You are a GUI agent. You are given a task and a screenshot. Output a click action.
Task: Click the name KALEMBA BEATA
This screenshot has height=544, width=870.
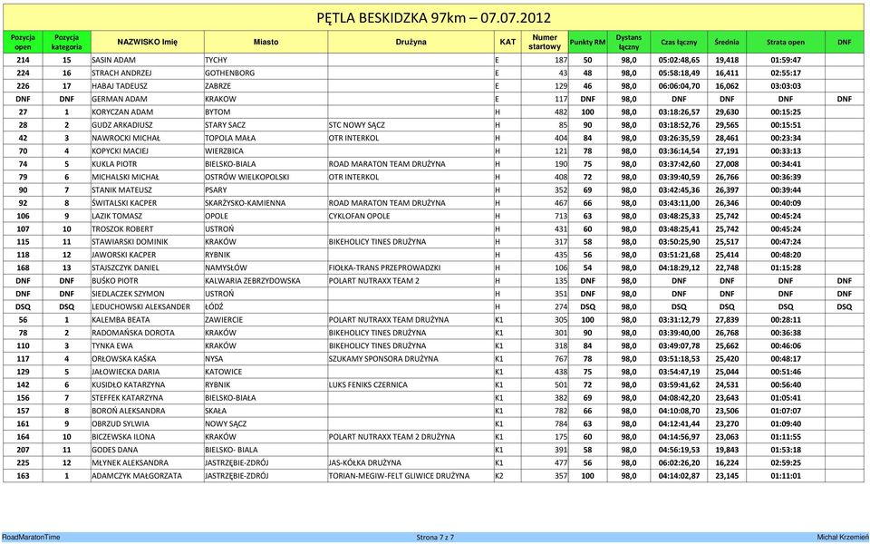point(121,320)
